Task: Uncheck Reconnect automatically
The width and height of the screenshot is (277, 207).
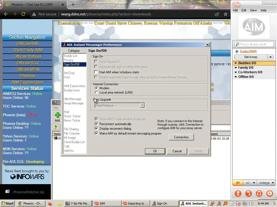Action: (x=96, y=124)
